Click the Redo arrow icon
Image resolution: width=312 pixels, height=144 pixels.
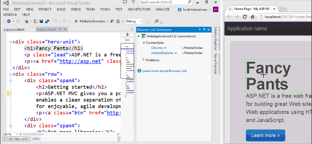[65, 21]
